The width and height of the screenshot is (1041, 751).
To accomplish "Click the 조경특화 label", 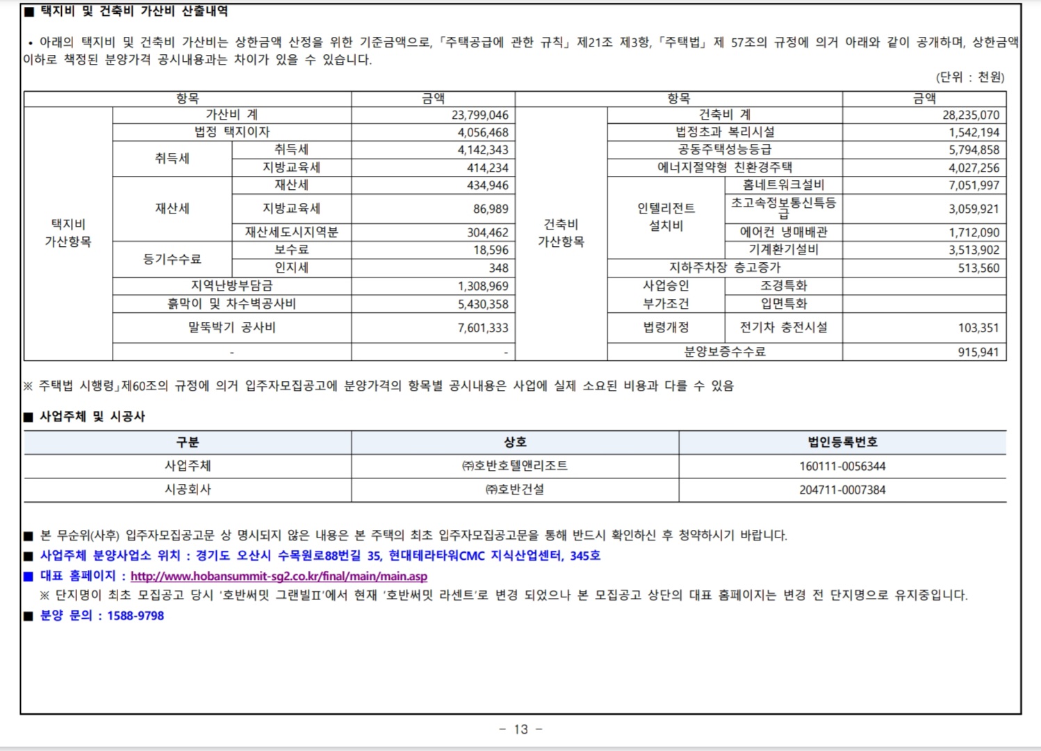I will (x=783, y=286).
